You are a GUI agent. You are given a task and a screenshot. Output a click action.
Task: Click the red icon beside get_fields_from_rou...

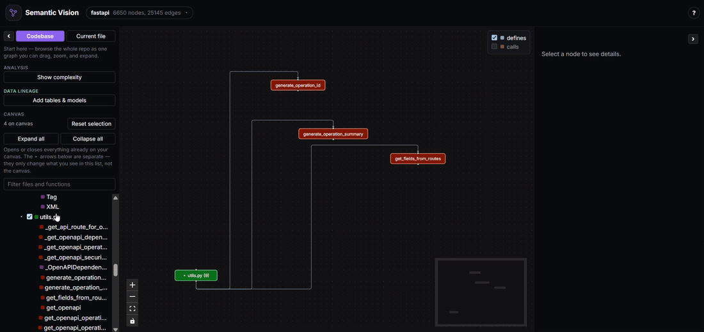(42, 298)
